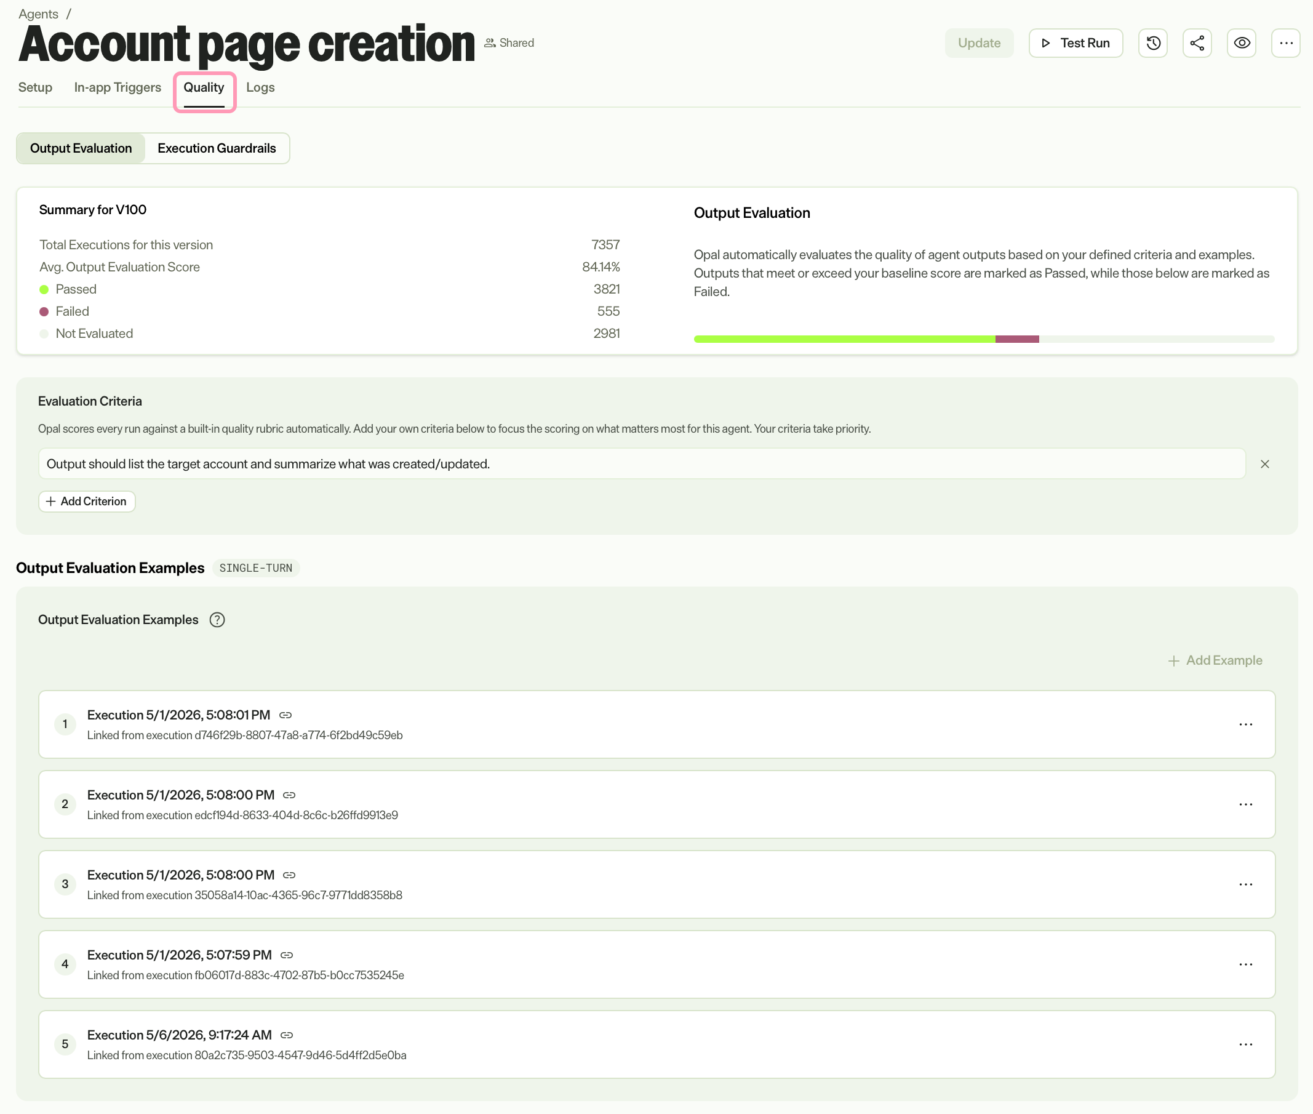1313x1114 pixels.
Task: Toggle the eye preview icon
Action: (1241, 43)
